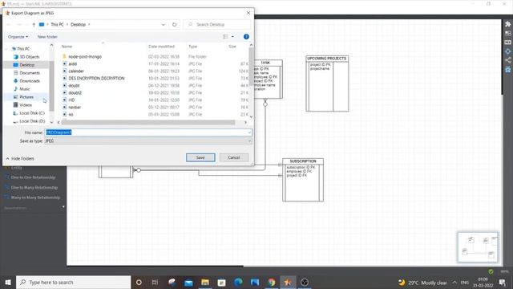Click the green checkmark status icon
This screenshot has width=513, height=289.
tap(491, 271)
